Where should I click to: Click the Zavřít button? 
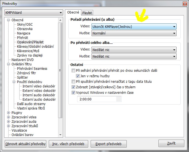coord(171,143)
